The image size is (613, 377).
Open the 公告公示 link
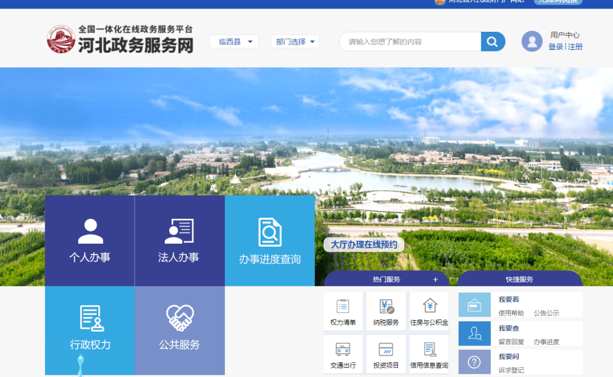click(547, 313)
